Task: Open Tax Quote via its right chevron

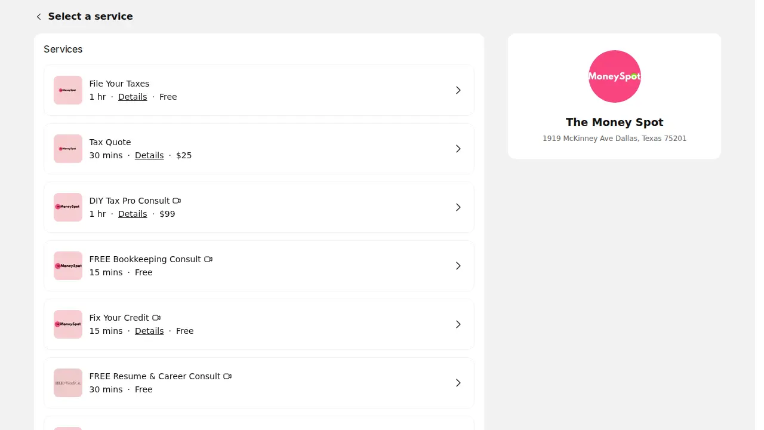Action: (x=458, y=149)
